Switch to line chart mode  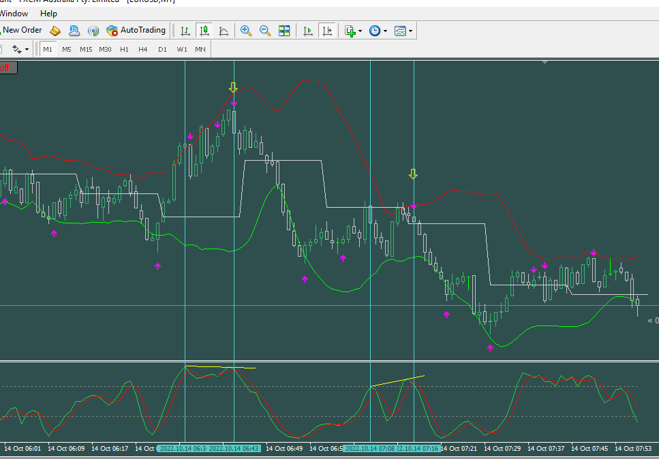(x=223, y=31)
